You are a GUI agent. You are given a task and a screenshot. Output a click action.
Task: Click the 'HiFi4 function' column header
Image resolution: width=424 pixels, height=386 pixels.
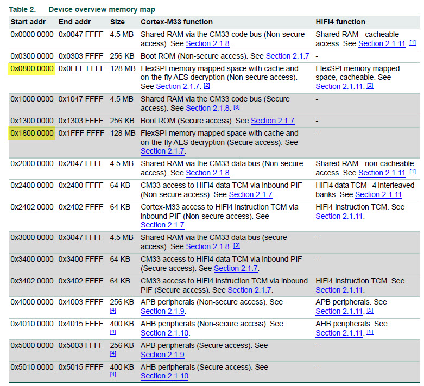pyautogui.click(x=340, y=22)
